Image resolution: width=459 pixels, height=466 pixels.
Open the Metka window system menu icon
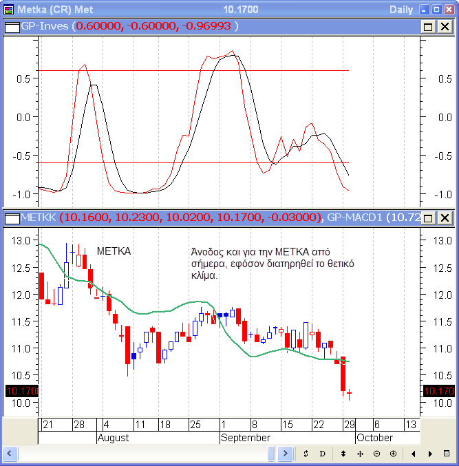tap(8, 10)
